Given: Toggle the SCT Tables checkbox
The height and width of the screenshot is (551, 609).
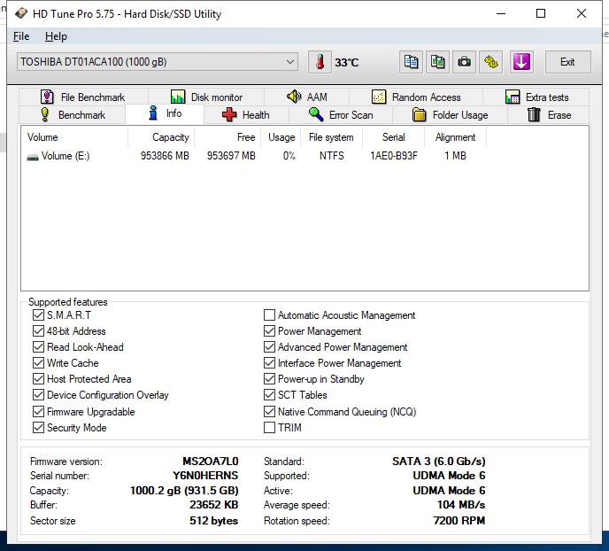Looking at the screenshot, I should point(269,394).
